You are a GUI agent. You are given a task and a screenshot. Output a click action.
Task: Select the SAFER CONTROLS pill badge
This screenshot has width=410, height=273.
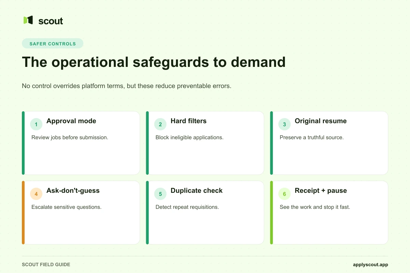tap(53, 44)
